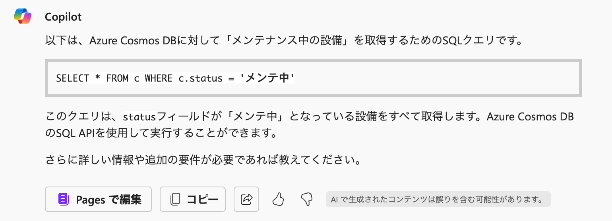The image size is (612, 221).
Task: Give the response a thumbs up
Action: 278,199
